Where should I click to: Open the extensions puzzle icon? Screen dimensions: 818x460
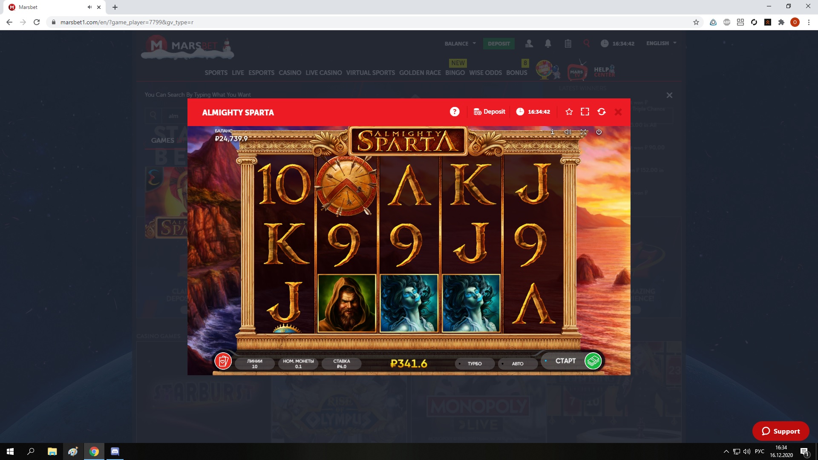pos(781,22)
